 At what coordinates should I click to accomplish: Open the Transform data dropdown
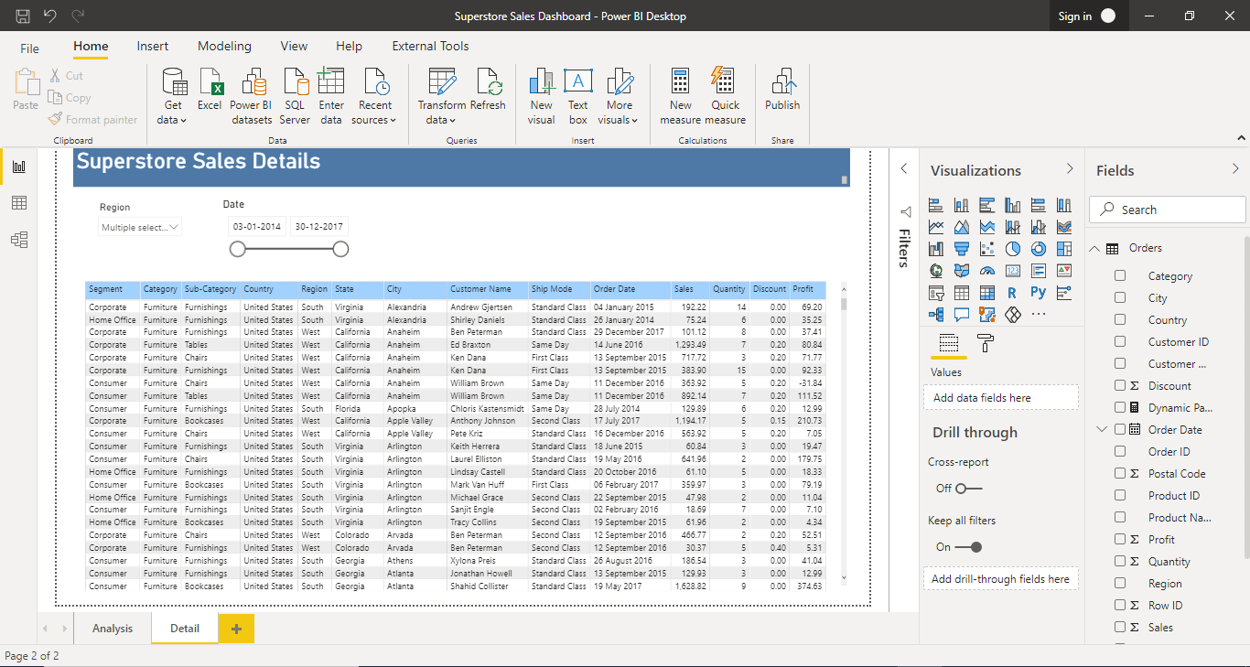point(442,96)
